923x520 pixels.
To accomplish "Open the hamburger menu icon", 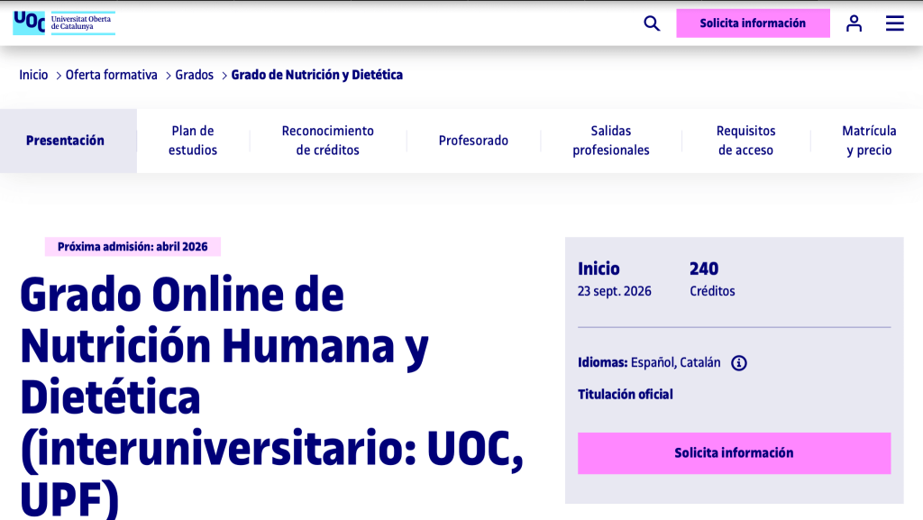I will (895, 23).
